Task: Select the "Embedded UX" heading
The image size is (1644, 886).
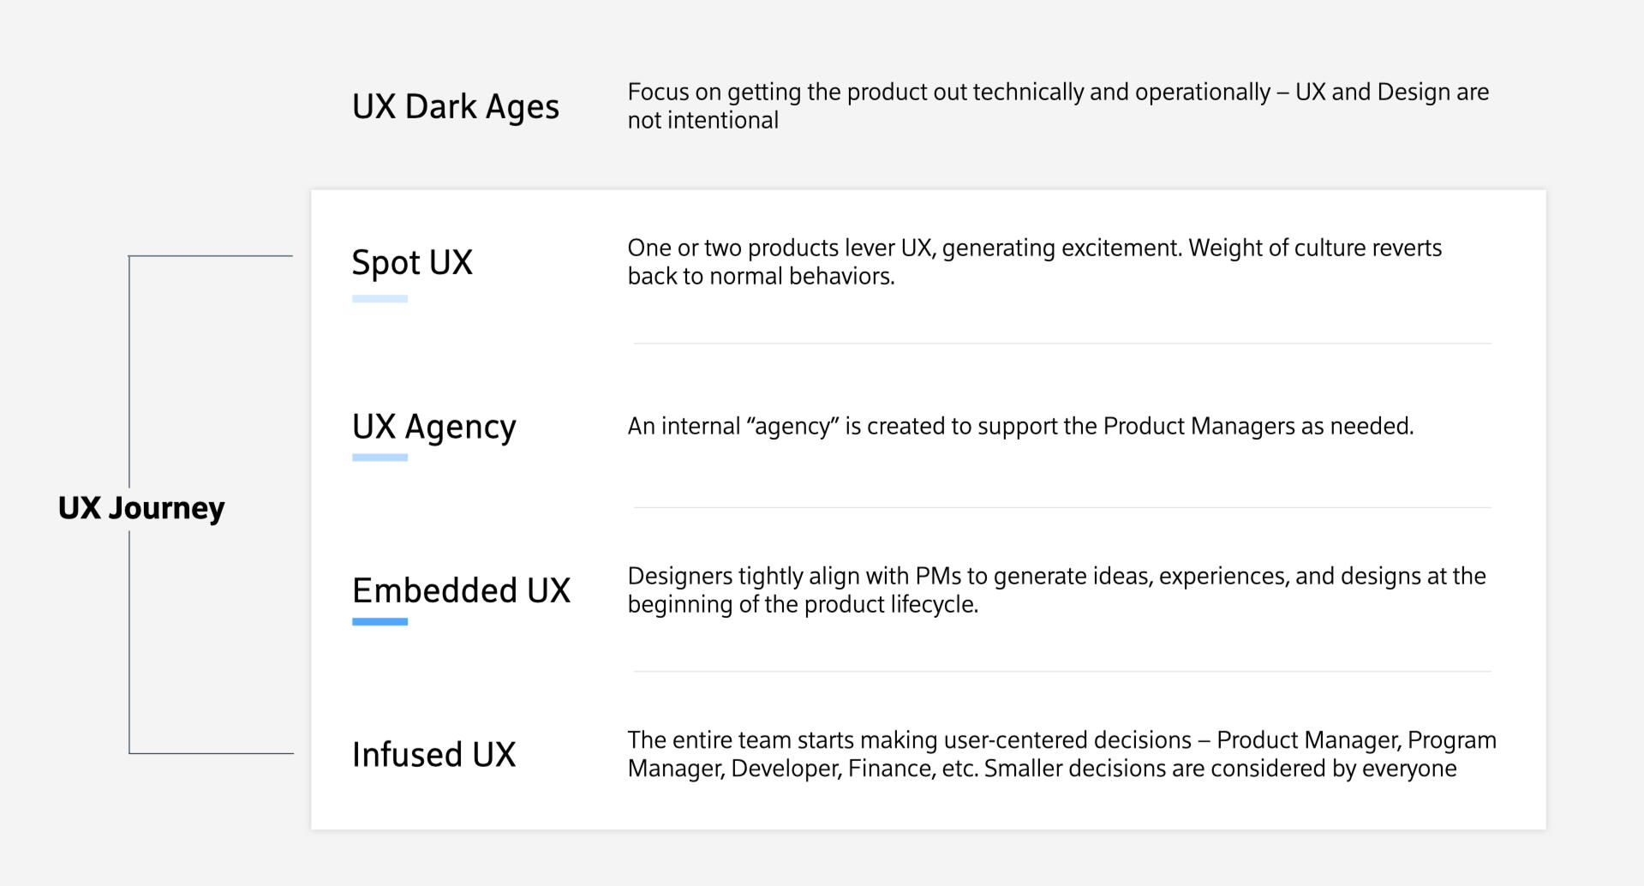Action: [x=461, y=590]
